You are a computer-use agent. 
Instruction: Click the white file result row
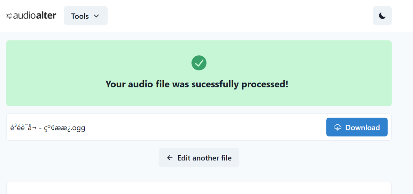199,127
